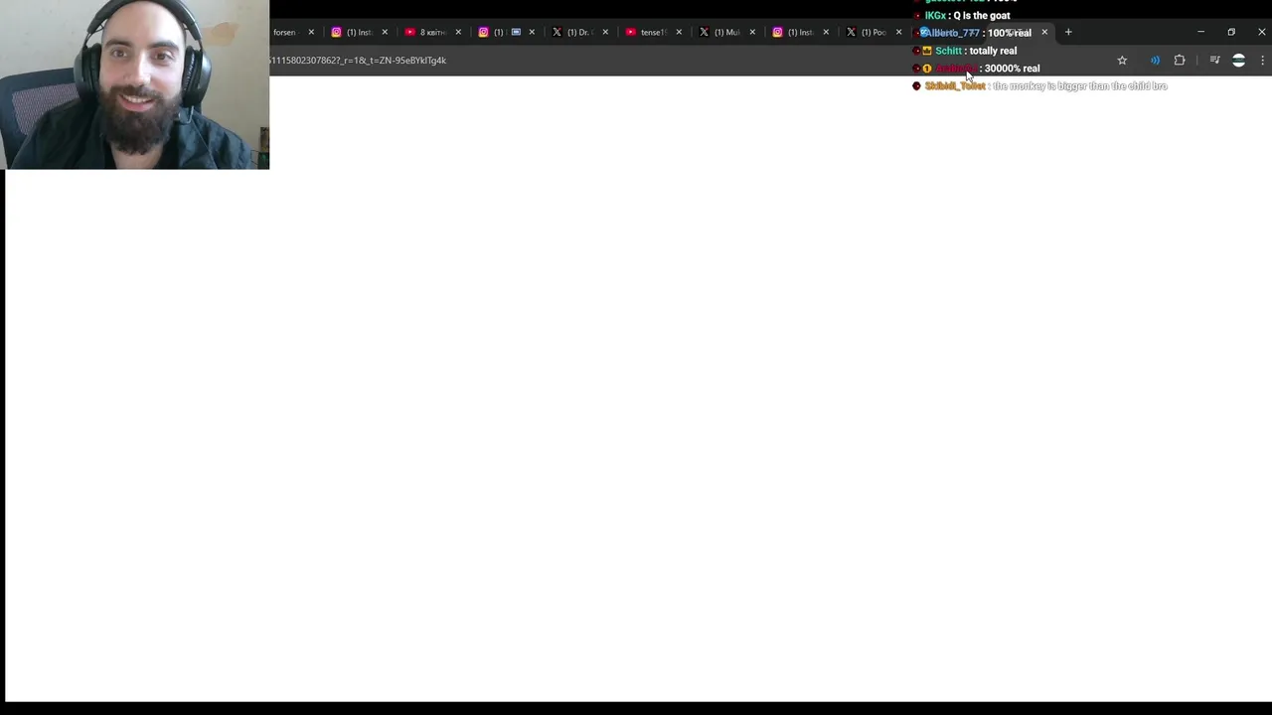
Task: Close the '(1) Poc' X tab
Action: (x=899, y=32)
